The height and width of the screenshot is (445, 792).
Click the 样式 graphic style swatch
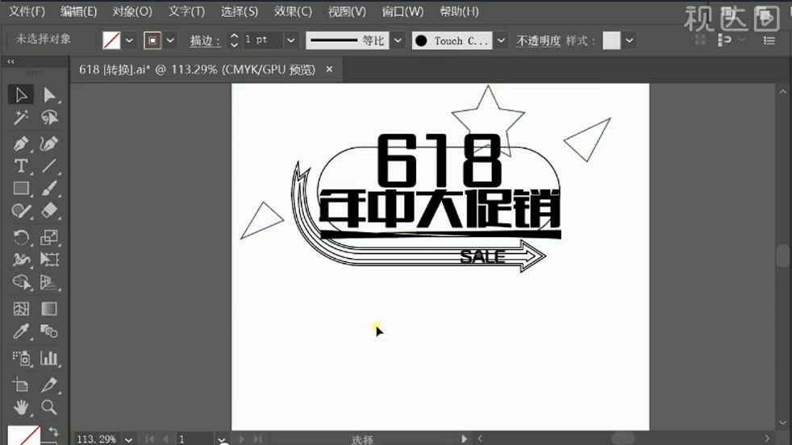click(x=611, y=40)
